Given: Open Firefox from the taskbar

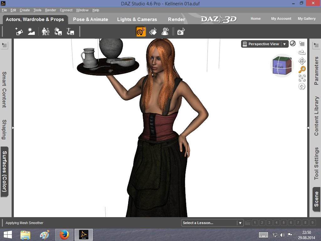Looking at the screenshot, I should (x=64, y=235).
